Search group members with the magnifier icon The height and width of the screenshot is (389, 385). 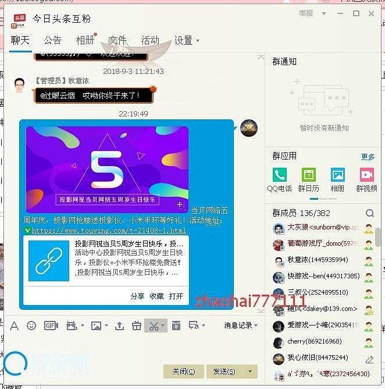tap(370, 213)
